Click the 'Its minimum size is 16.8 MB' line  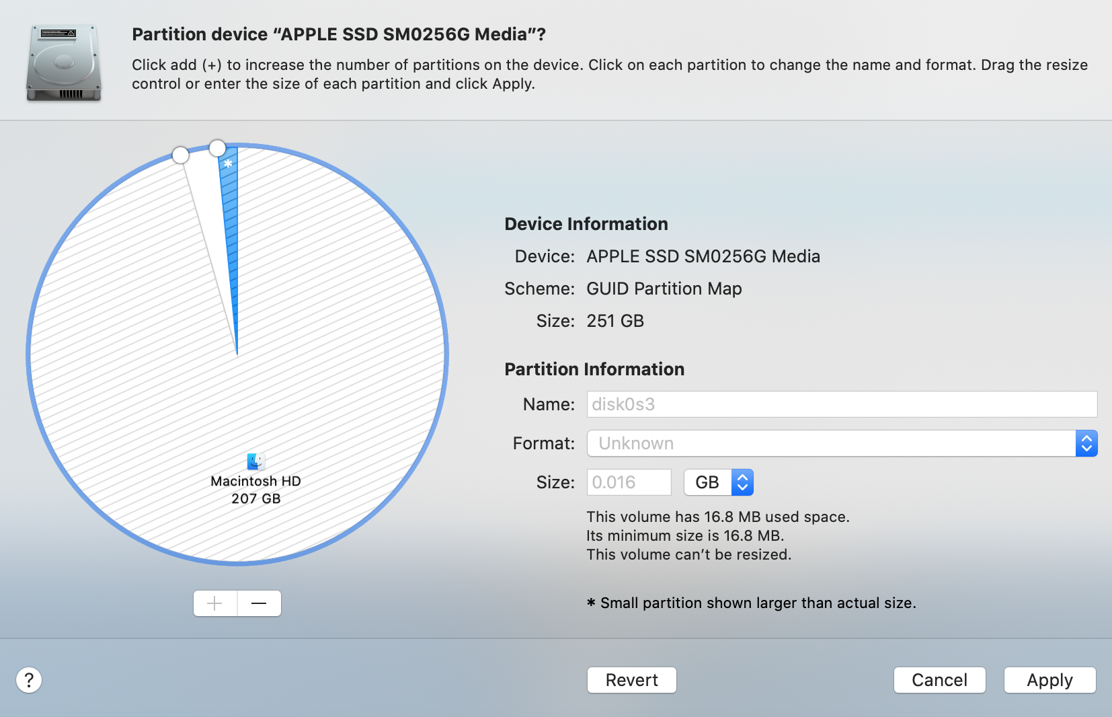[685, 535]
